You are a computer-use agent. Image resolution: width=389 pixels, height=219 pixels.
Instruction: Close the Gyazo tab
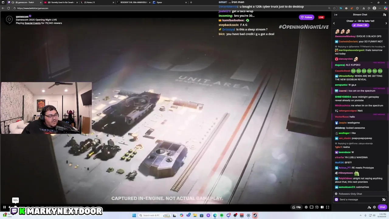pyautogui.click(x=186, y=2)
